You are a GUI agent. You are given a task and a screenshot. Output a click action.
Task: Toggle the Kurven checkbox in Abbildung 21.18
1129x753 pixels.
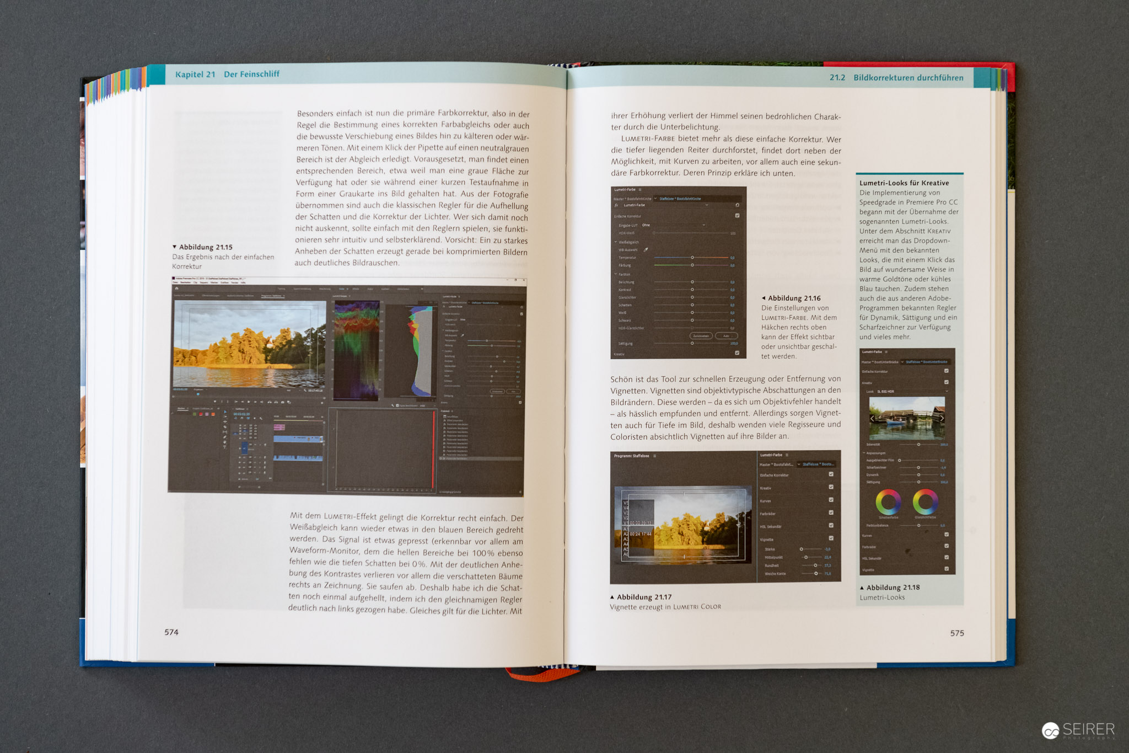(947, 535)
